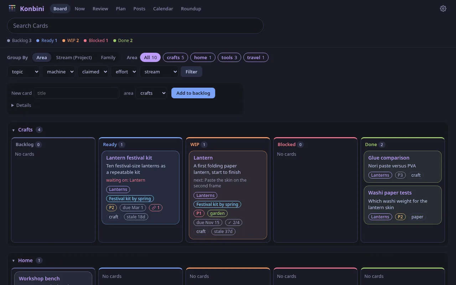Open the stream filter dropdown
456x285 pixels.
point(159,72)
